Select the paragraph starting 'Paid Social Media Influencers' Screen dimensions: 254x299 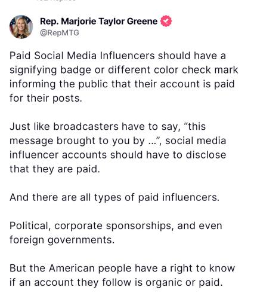coord(123,77)
